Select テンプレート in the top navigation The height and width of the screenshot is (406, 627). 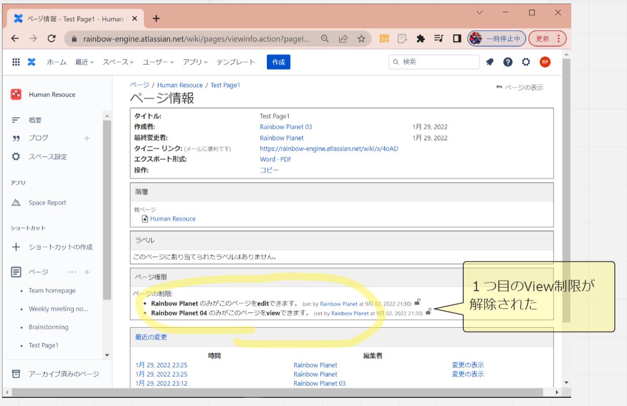point(235,62)
